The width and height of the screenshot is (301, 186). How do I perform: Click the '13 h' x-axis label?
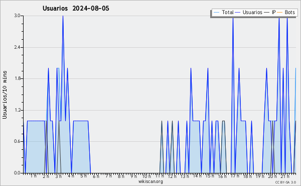pyautogui.click(x=185, y=176)
